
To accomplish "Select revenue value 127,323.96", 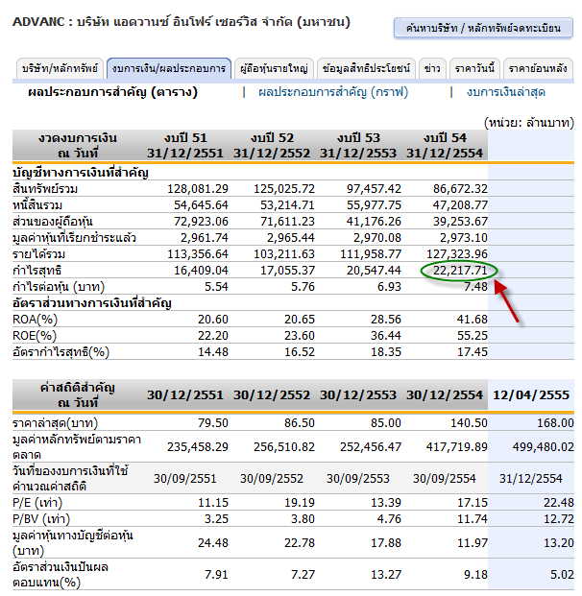I will (x=457, y=254).
